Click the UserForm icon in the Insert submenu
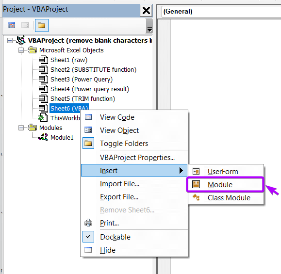Image resolution: width=281 pixels, height=274 pixels. pyautogui.click(x=196, y=171)
